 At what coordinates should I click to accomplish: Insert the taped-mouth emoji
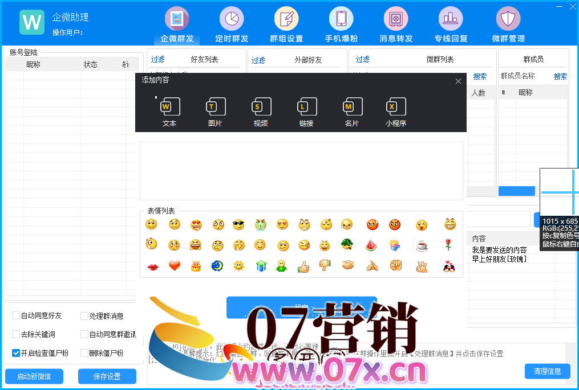305,224
